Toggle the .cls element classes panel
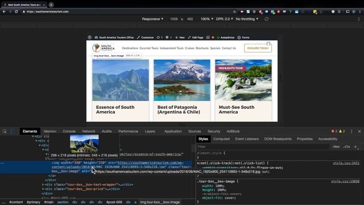The width and height of the screenshot is (364, 205). point(346,147)
